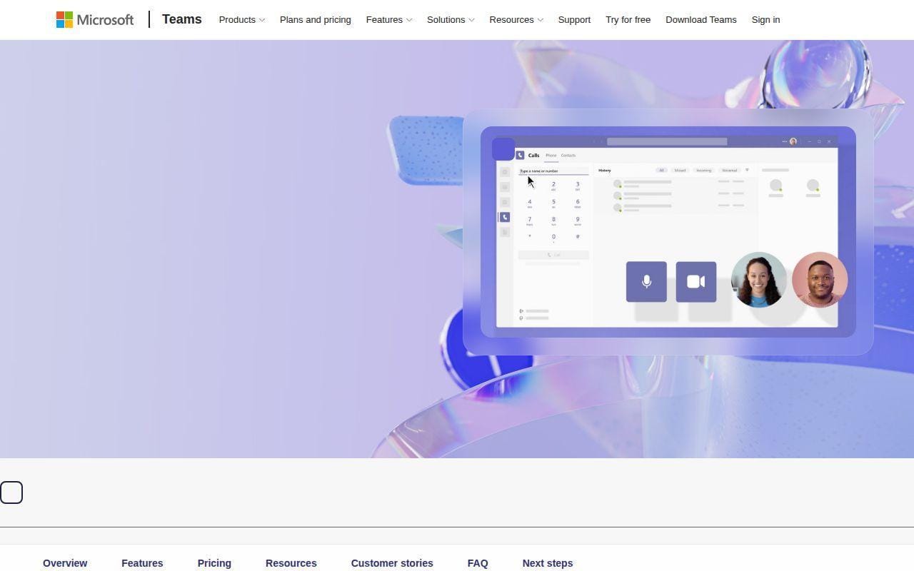Select the Features tab in section navigation
The height and width of the screenshot is (571, 914).
tap(142, 563)
